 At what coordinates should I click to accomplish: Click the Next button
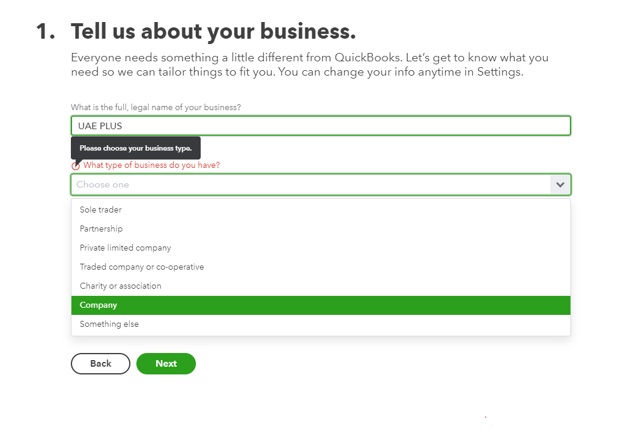click(166, 363)
